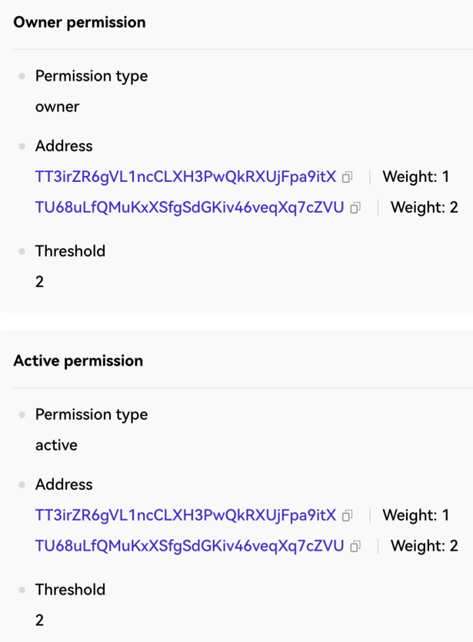Screen dimensions: 473x642
Task: Open the TT3irZR6 address link in Owner permission
Action: 185,177
